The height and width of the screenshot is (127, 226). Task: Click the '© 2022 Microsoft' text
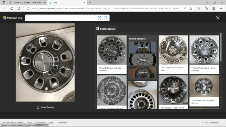point(210,122)
